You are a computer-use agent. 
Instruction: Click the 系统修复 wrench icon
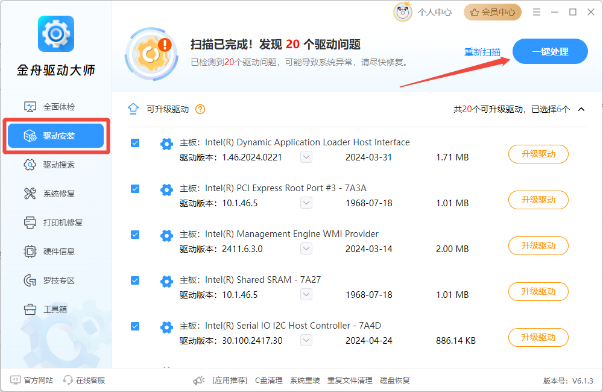pos(30,194)
